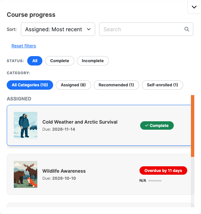The height and width of the screenshot is (214, 201).
Task: Click the magnifier search icon
Action: tap(187, 29)
